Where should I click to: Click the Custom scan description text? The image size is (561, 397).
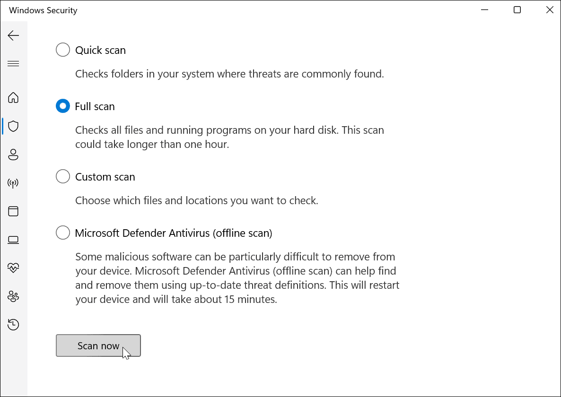(197, 200)
